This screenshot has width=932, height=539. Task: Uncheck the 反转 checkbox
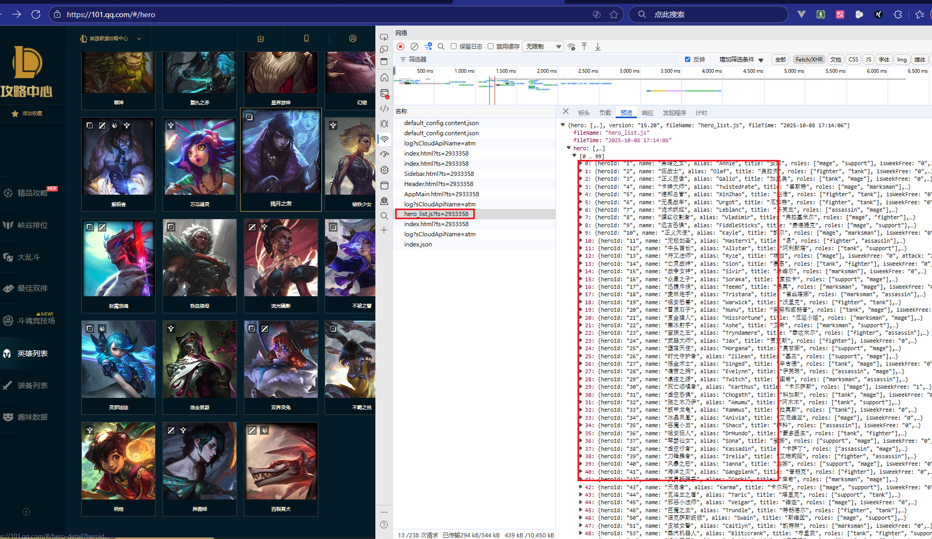tap(688, 59)
